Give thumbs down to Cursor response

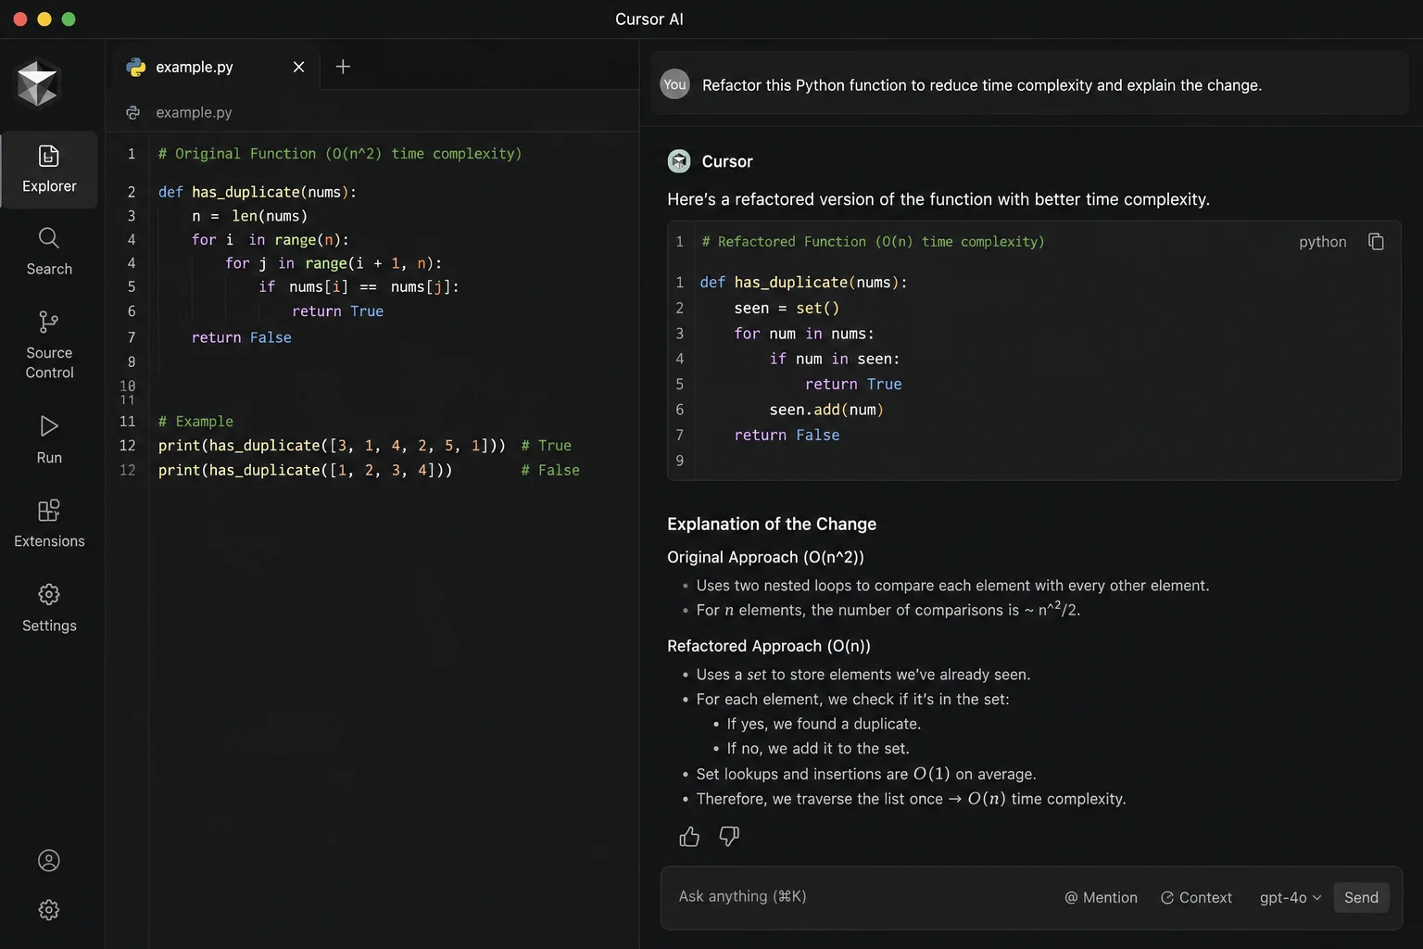pyautogui.click(x=729, y=837)
